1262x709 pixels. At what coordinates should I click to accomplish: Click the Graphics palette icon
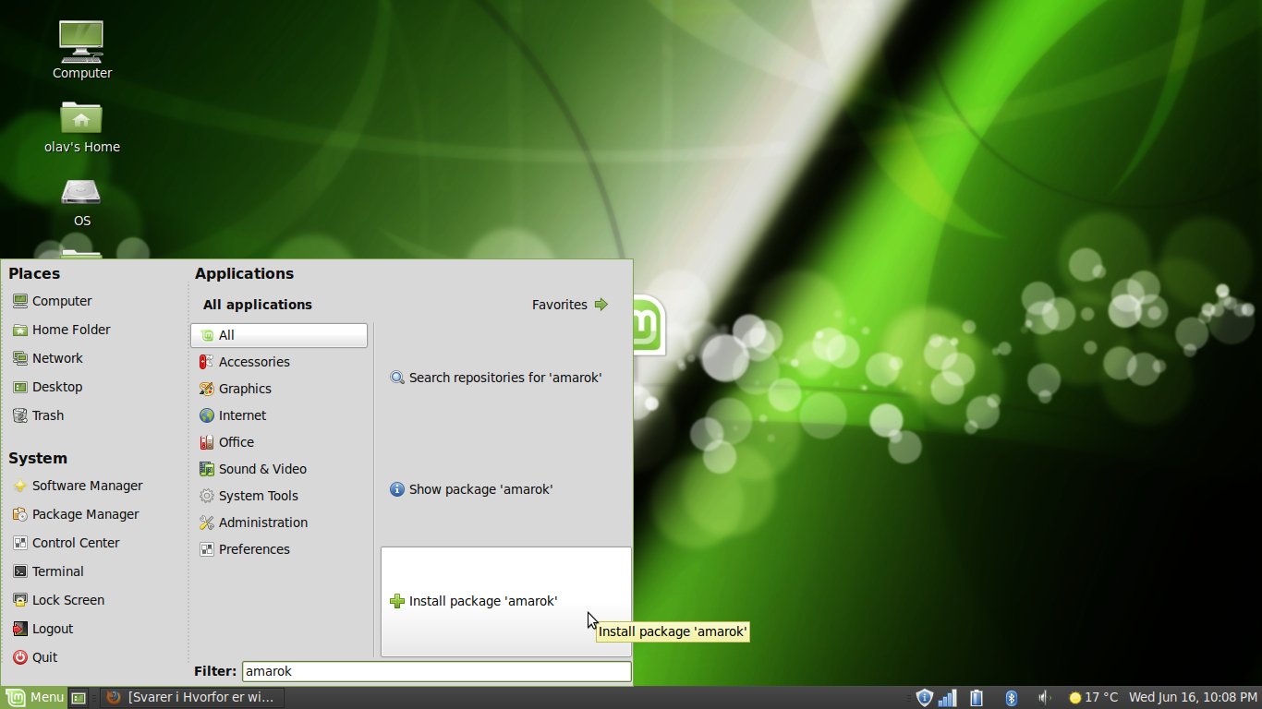pos(207,389)
